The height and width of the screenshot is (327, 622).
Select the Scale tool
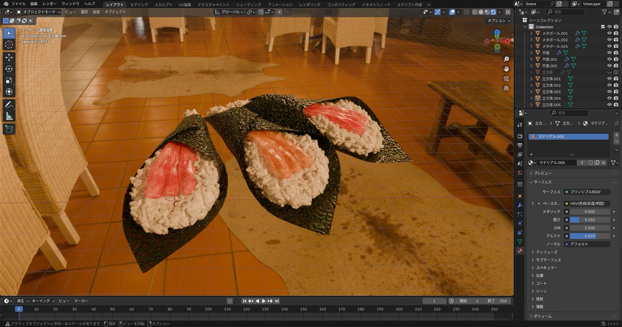tap(9, 80)
